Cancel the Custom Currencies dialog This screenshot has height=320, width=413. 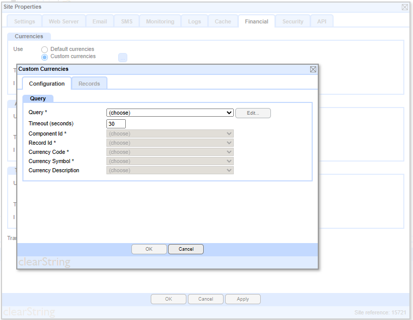pyautogui.click(x=186, y=249)
